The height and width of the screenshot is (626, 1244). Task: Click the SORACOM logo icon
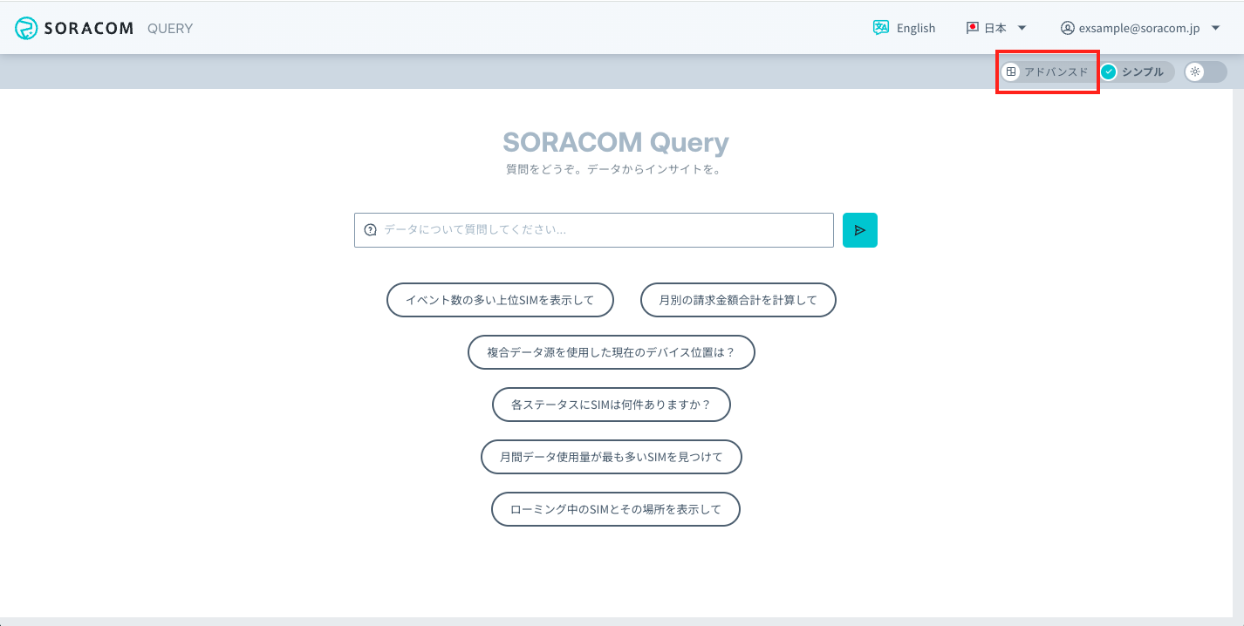pyautogui.click(x=26, y=28)
